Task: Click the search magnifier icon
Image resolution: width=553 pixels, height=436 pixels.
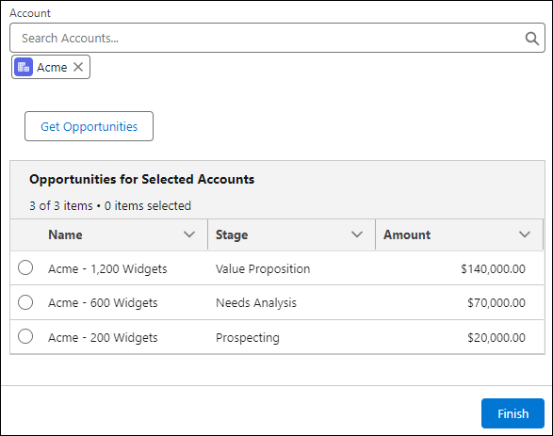Action: coord(532,38)
